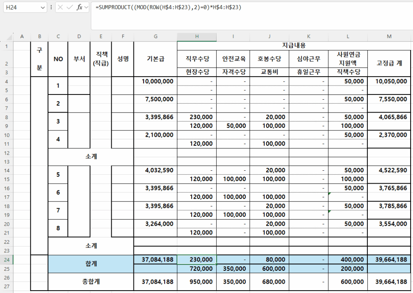Select row 27 header

tap(6, 287)
